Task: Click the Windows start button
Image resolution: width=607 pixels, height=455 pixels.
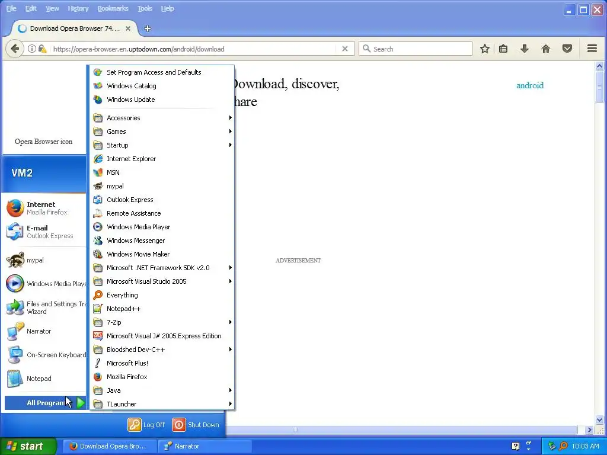Action: click(x=28, y=446)
